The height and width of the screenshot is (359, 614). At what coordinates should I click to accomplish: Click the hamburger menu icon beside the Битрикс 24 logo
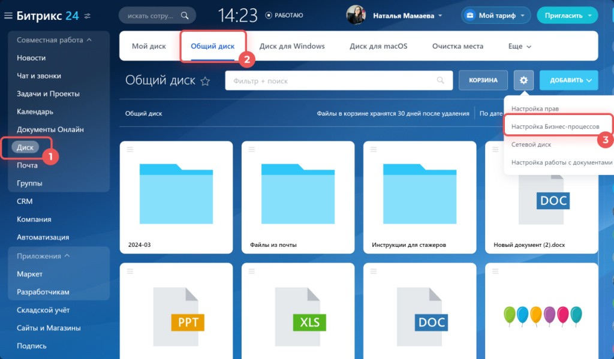(x=8, y=16)
